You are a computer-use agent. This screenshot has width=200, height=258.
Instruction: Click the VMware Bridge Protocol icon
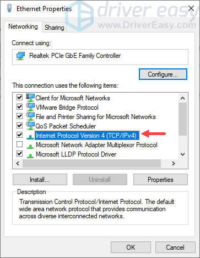click(x=30, y=107)
